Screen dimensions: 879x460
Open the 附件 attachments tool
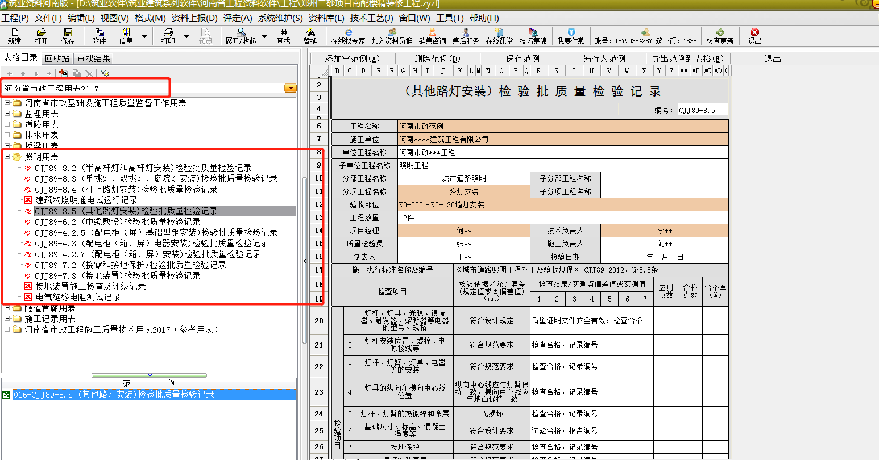tap(99, 36)
